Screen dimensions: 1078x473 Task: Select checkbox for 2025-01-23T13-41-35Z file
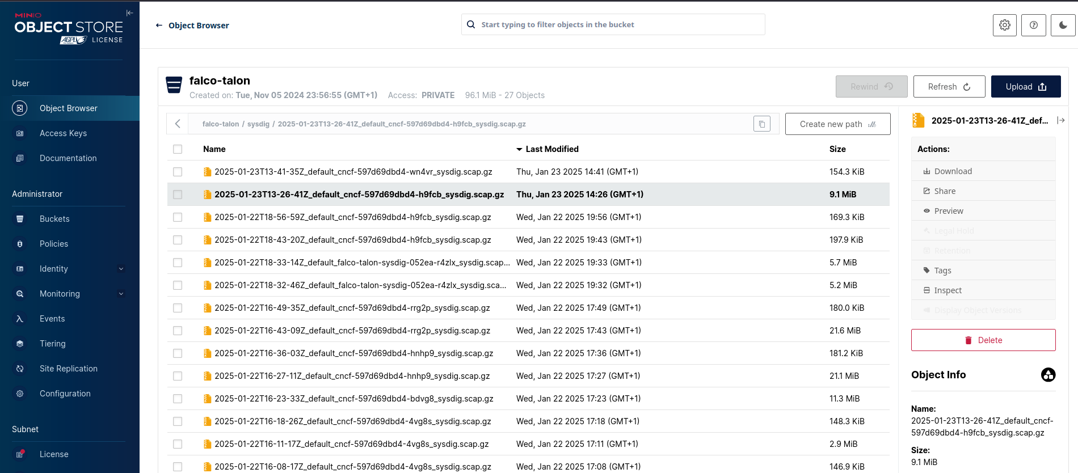(x=178, y=172)
